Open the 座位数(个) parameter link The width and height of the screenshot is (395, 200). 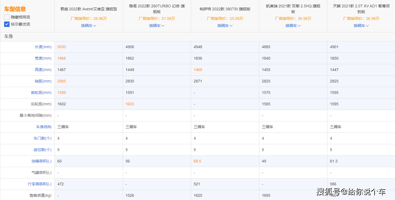click(42, 150)
